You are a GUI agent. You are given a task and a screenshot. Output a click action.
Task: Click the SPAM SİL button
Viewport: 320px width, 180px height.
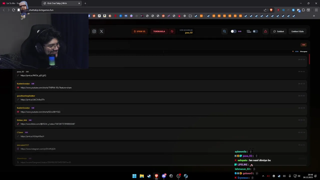click(x=139, y=31)
